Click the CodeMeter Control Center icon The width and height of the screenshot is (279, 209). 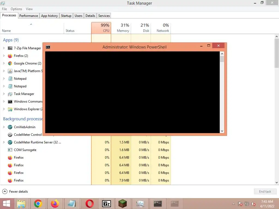point(10,135)
